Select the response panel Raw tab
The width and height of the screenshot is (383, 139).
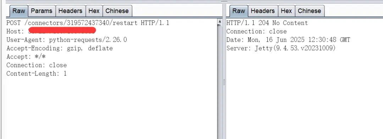coord(239,11)
